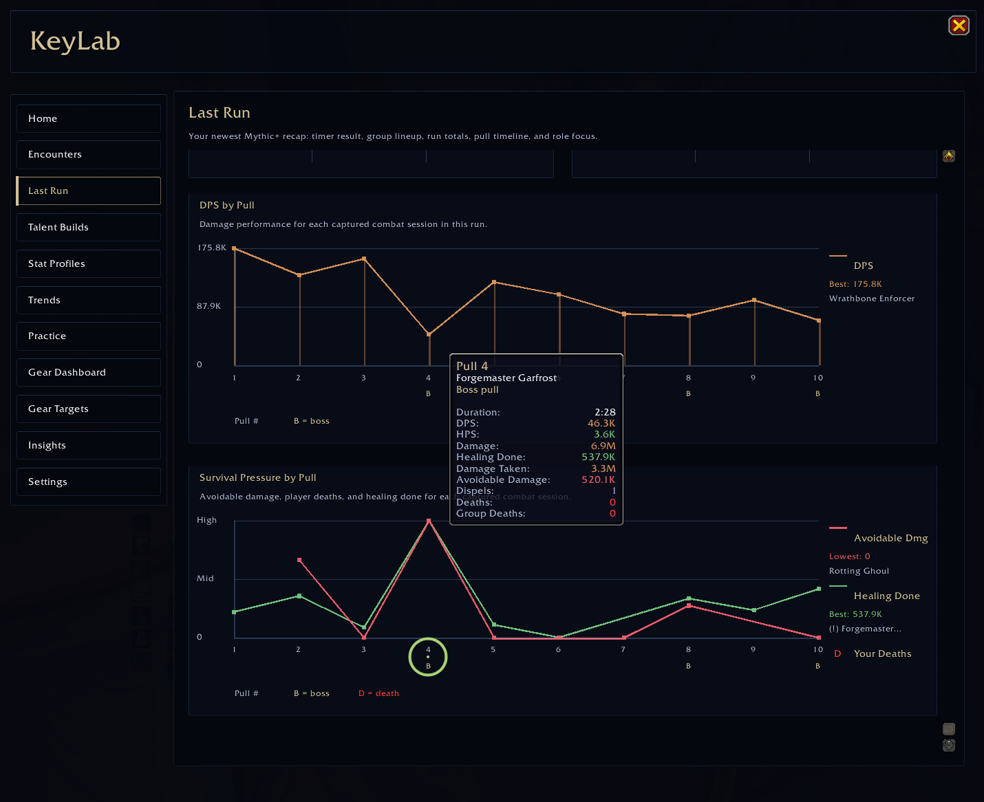Click the Your Deaths legend label
The image size is (984, 802).
click(x=883, y=653)
